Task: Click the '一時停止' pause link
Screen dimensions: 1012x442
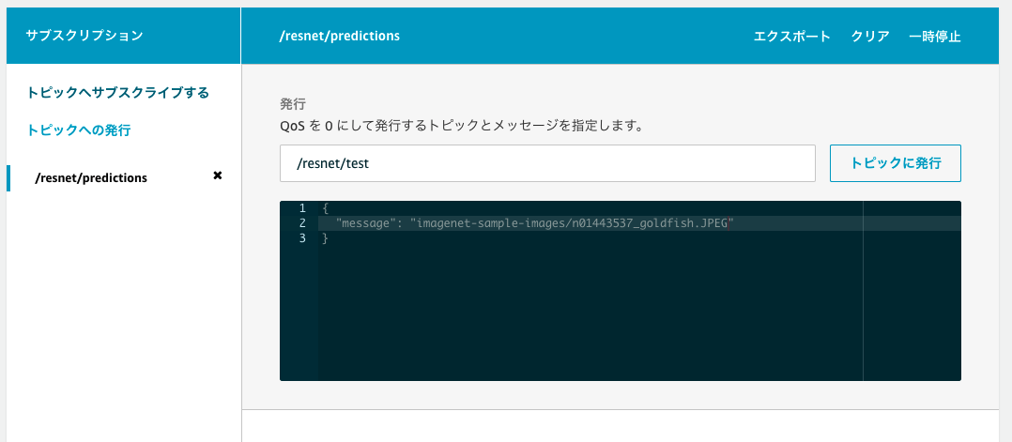Action: [935, 37]
